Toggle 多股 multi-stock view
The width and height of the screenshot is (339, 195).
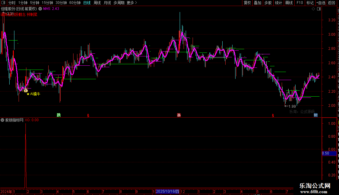coord(268,3)
